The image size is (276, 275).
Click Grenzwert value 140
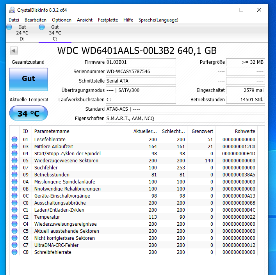point(209,161)
